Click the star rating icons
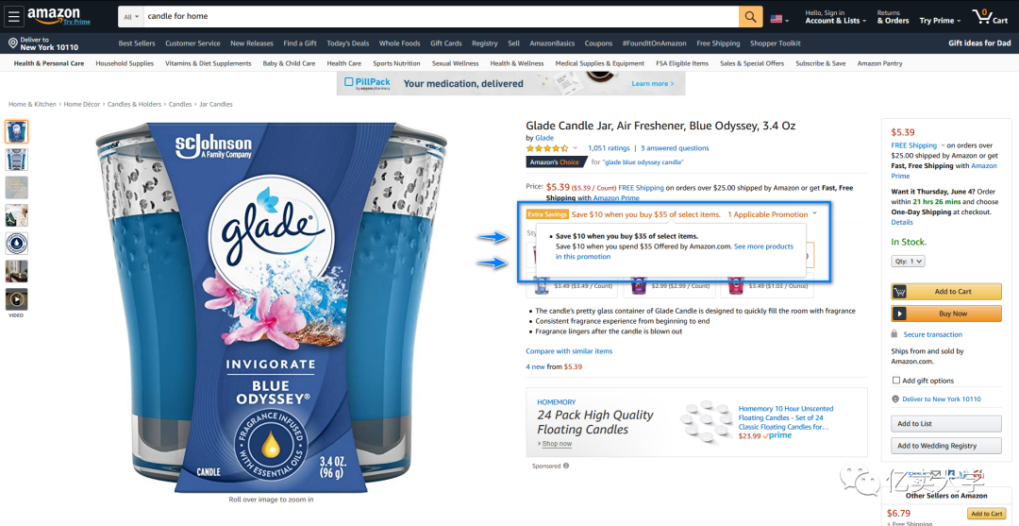The height and width of the screenshot is (526, 1019). click(x=547, y=148)
